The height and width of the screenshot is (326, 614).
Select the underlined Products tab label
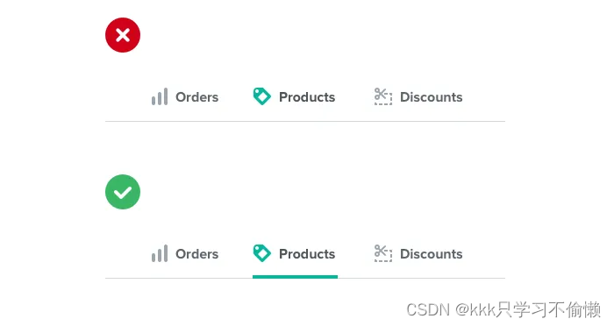307,254
